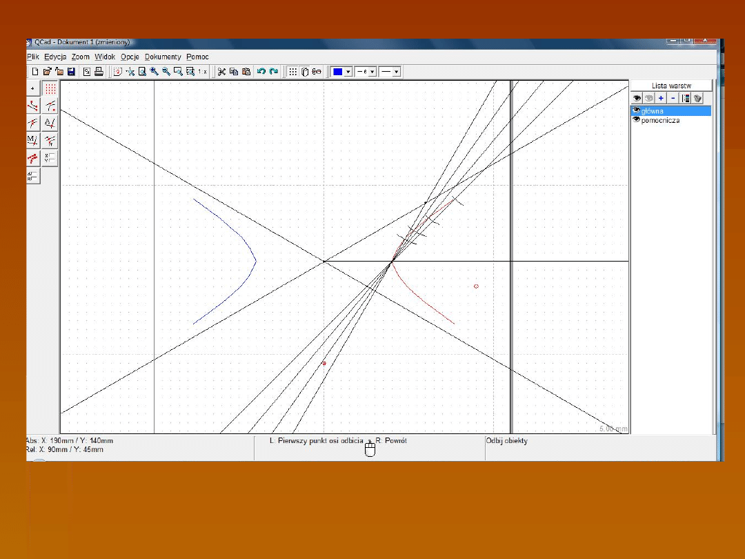Select the pomocnicza layer name in list
Screen dimensions: 745x559
pyautogui.click(x=660, y=120)
